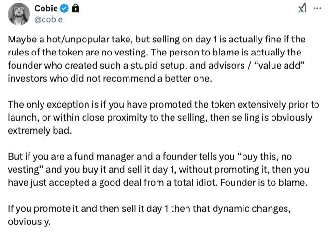Image resolution: width=329 pixels, height=234 pixels.
Task: Open the three-dot more options menu
Action: 317,8
